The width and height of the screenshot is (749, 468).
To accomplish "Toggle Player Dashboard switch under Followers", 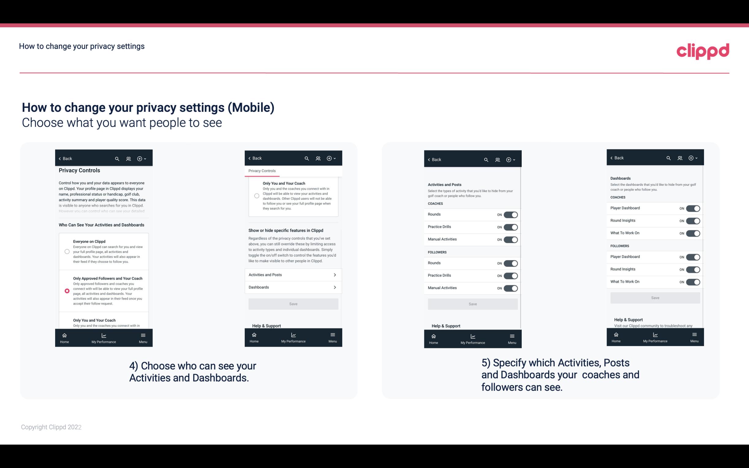I will coord(693,257).
